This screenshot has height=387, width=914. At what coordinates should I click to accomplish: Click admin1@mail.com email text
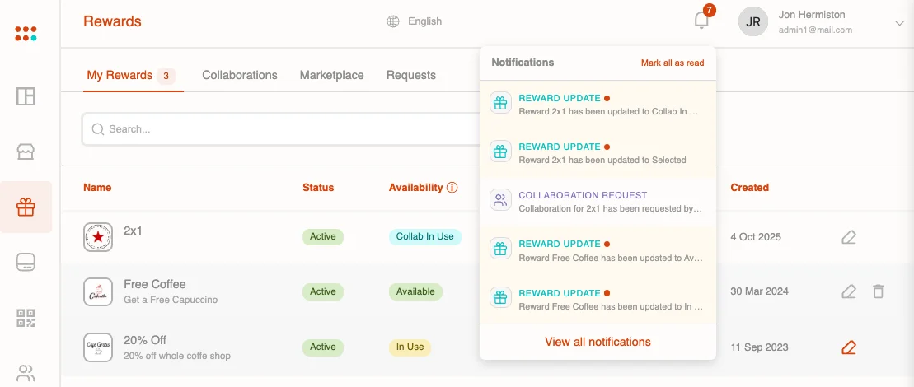coord(815,30)
